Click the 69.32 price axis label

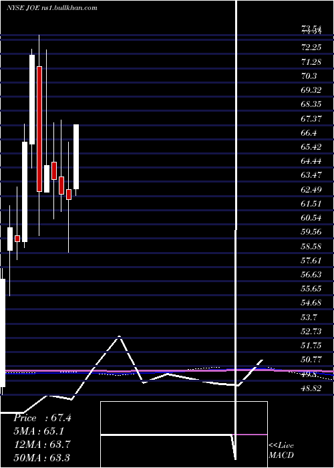[311, 90]
